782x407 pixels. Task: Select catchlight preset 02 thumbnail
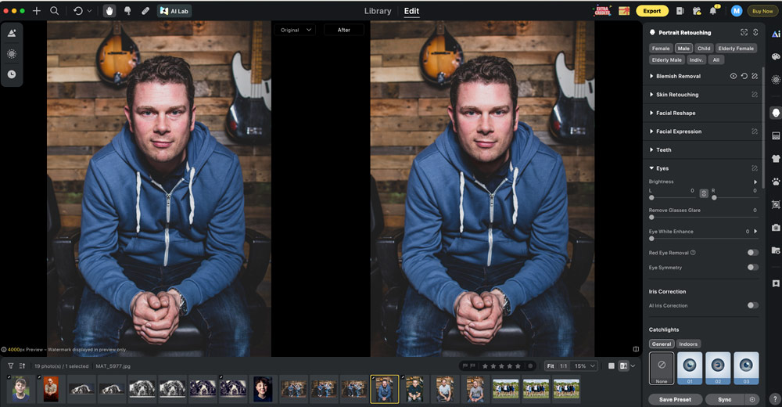point(718,368)
